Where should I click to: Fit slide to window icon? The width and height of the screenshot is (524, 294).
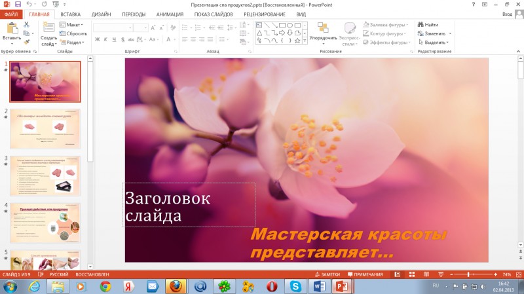518,274
